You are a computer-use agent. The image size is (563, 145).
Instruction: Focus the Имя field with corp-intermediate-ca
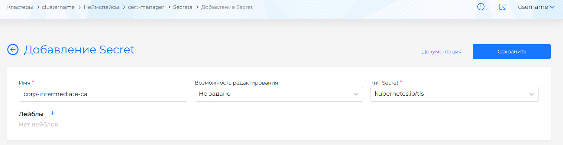[x=103, y=94]
